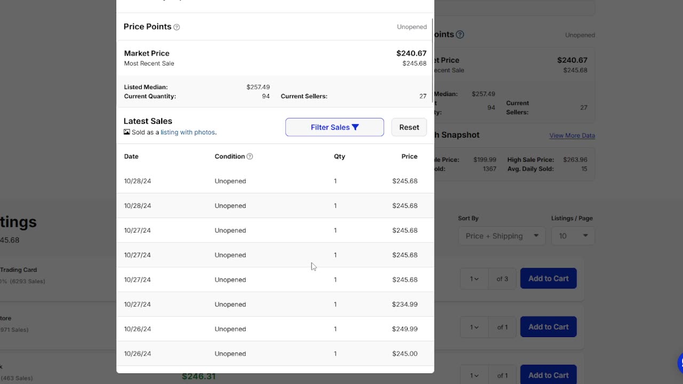Open the Price + Shipping sort dropdown
This screenshot has width=683, height=384.
tap(502, 236)
